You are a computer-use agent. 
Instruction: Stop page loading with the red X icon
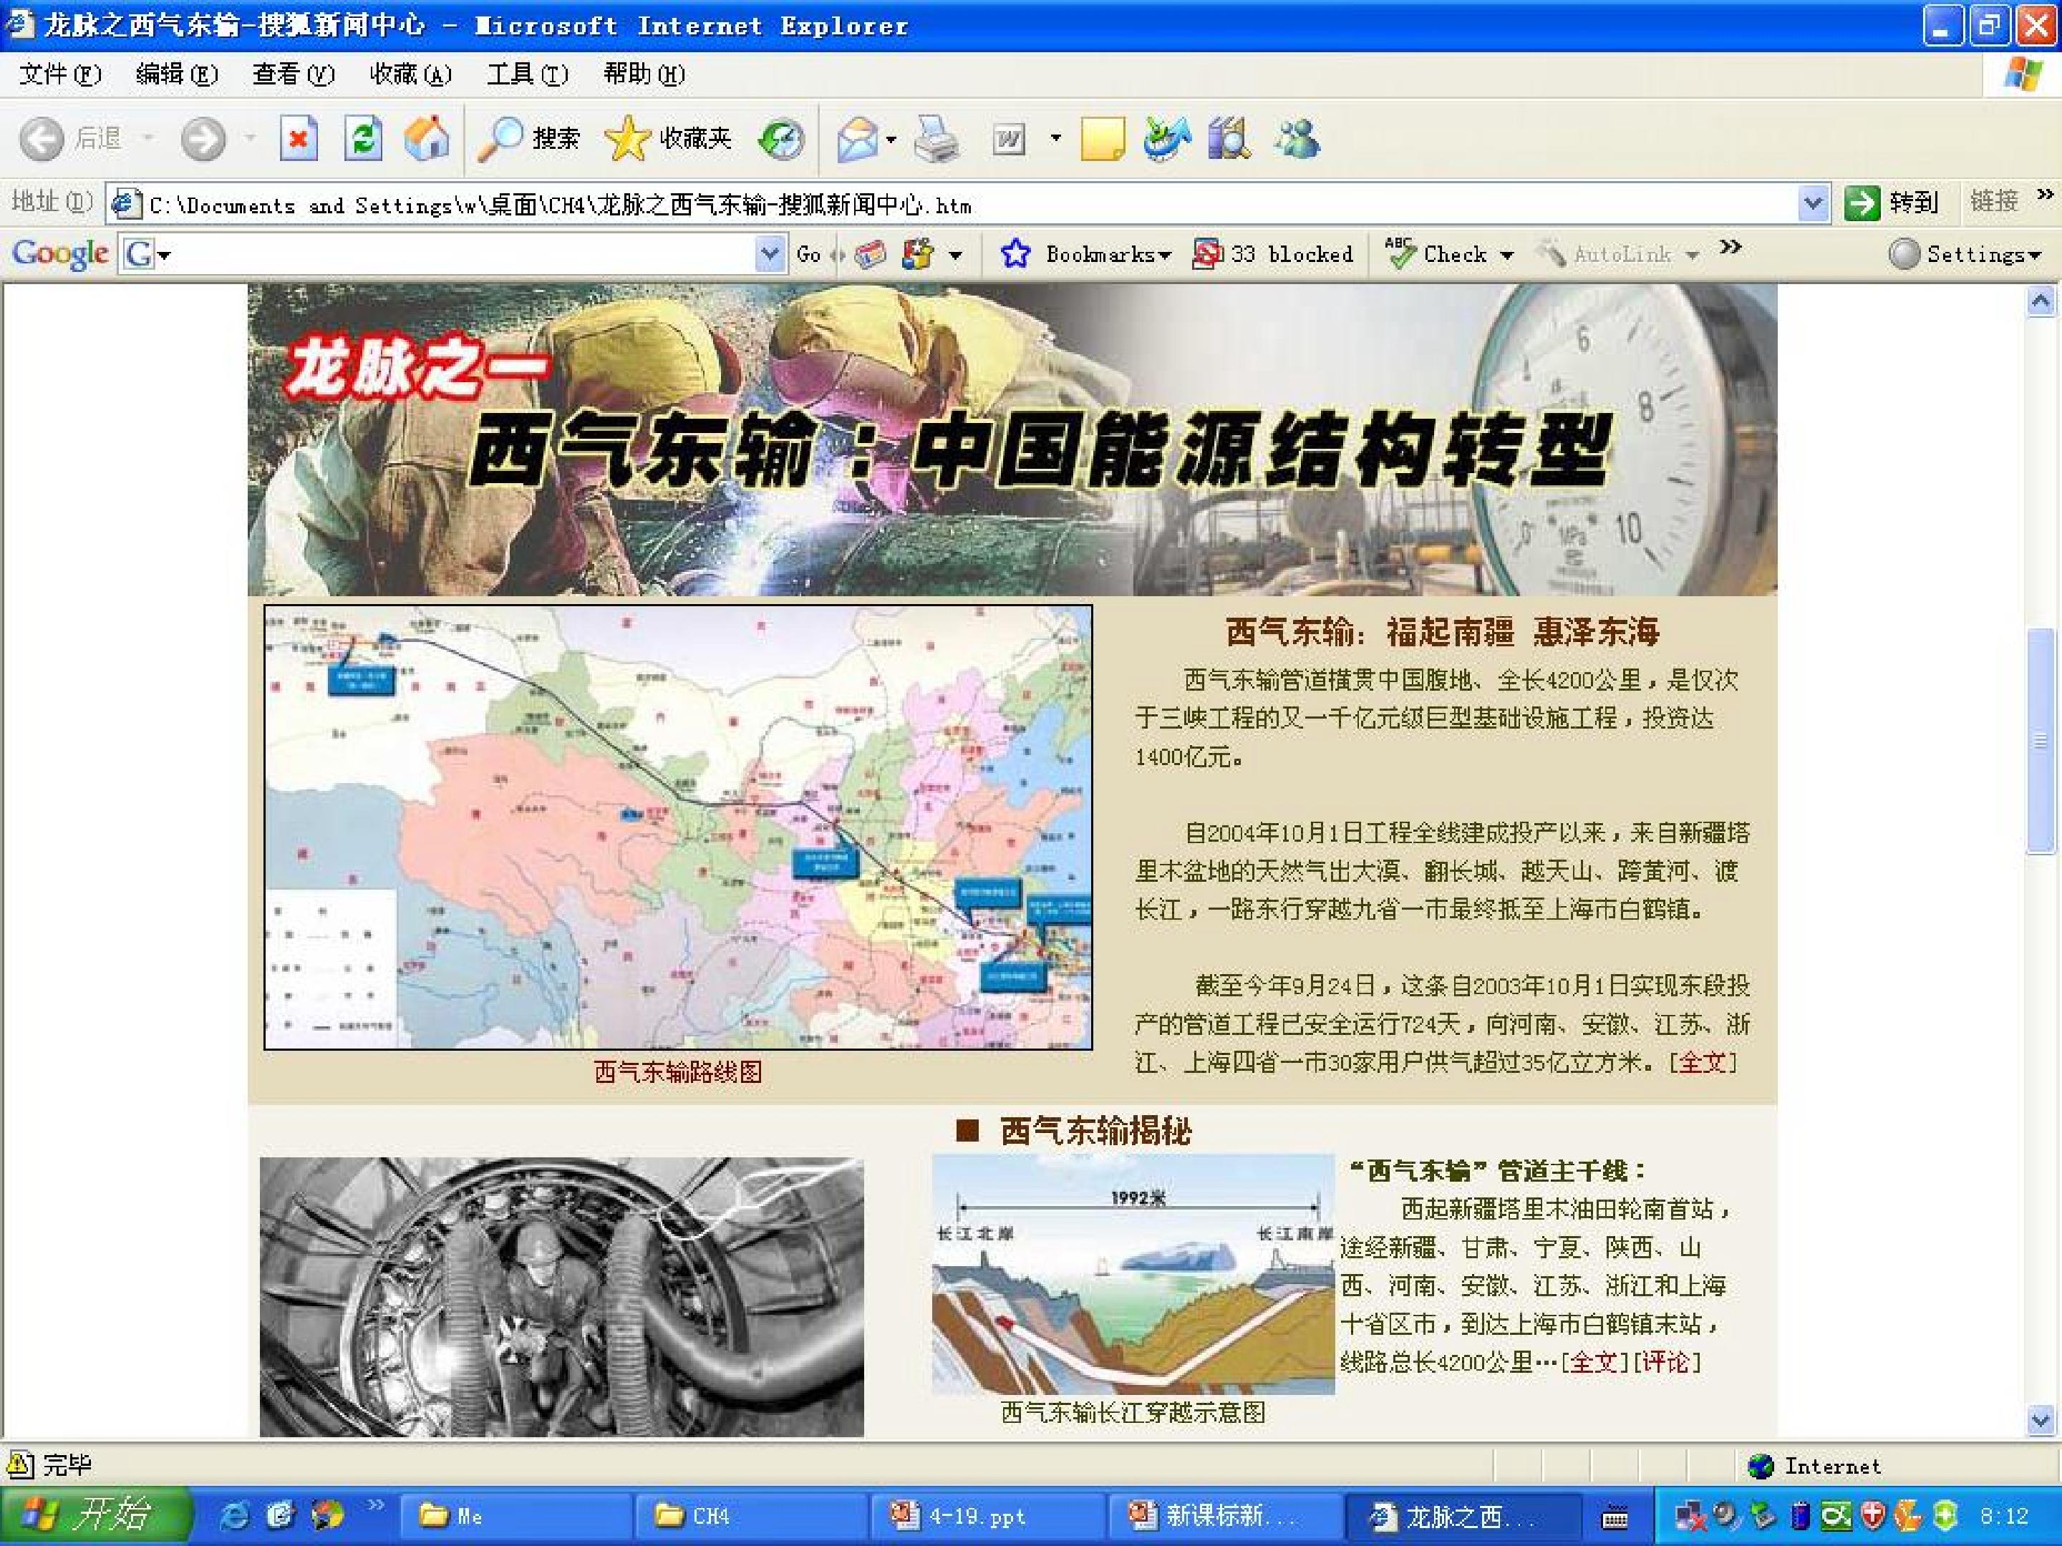[299, 140]
